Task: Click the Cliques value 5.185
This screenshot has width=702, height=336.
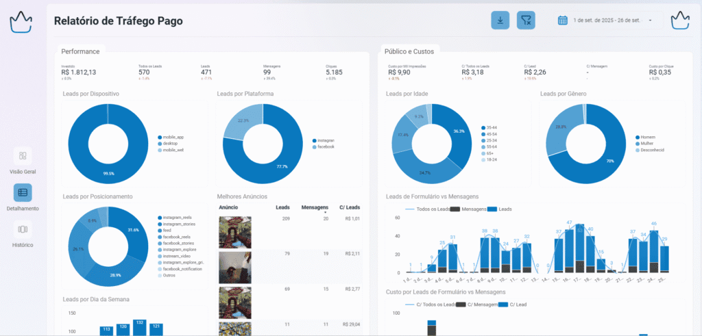Action: tap(334, 73)
